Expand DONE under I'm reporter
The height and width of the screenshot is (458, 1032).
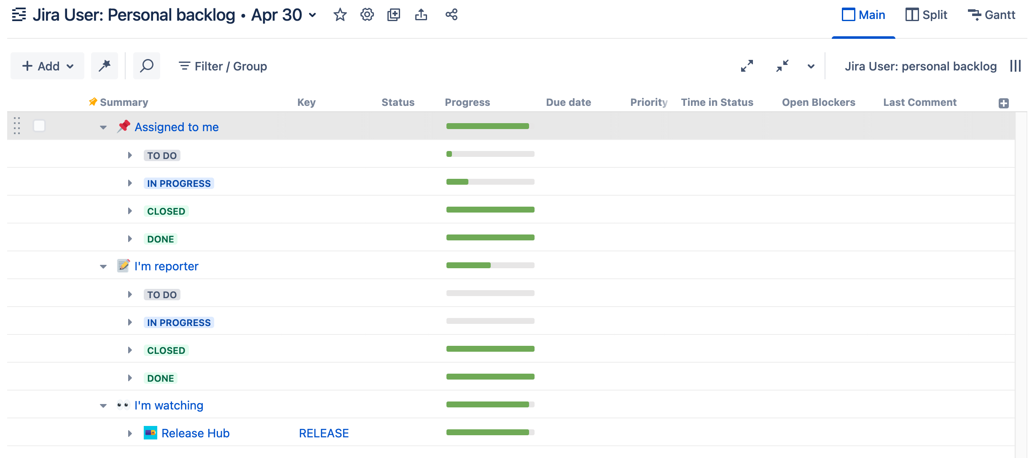tap(130, 378)
